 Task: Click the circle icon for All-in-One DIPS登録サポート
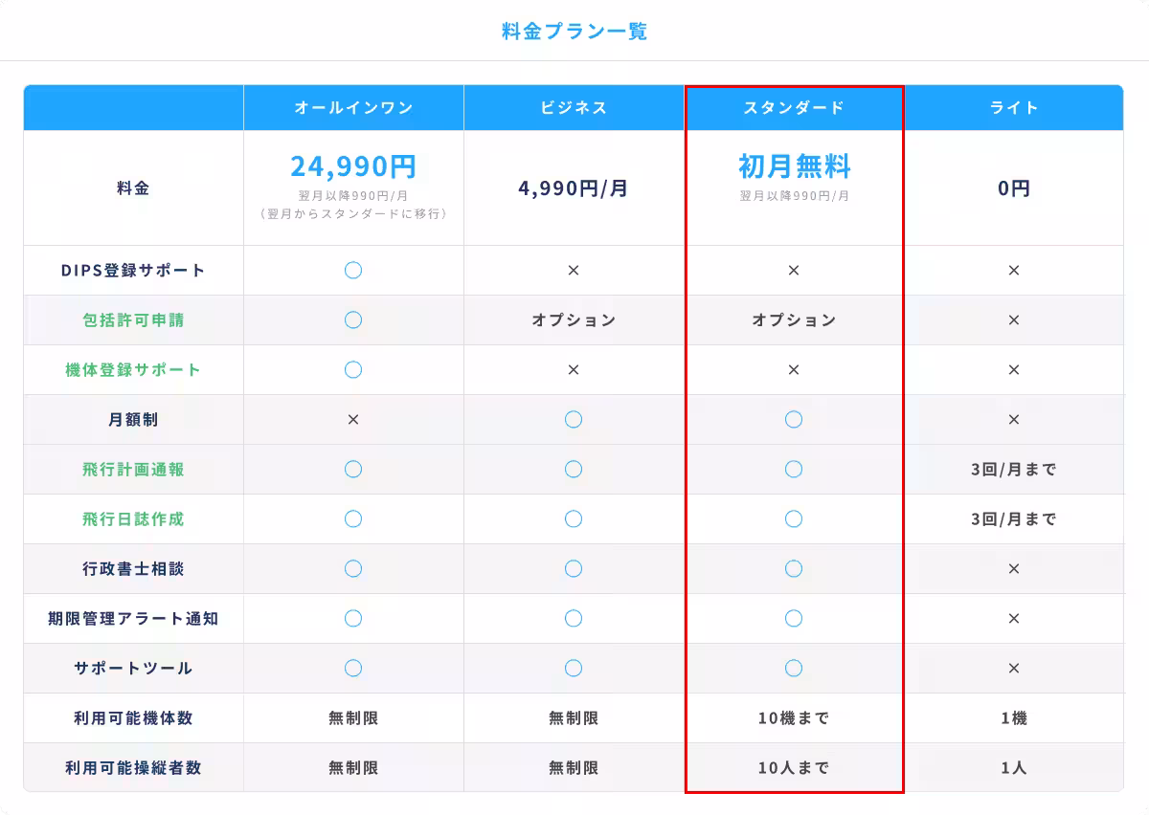click(353, 271)
